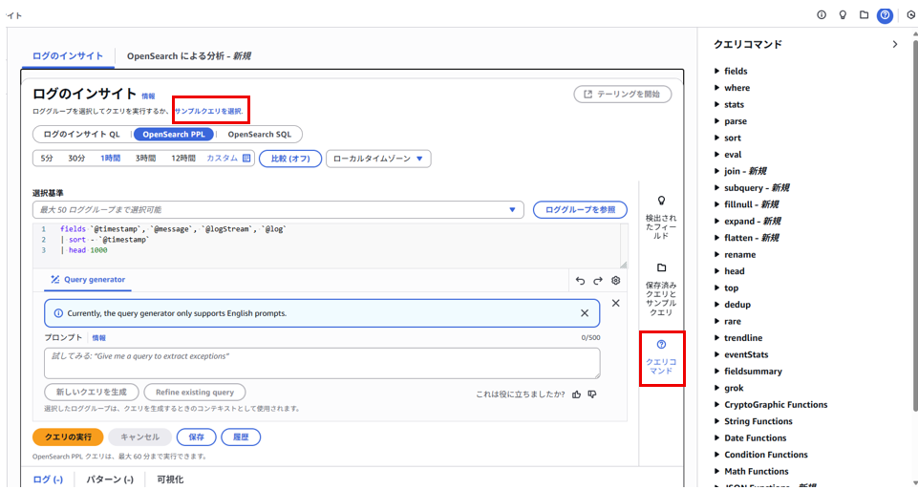Set time range to 5分

(47, 158)
